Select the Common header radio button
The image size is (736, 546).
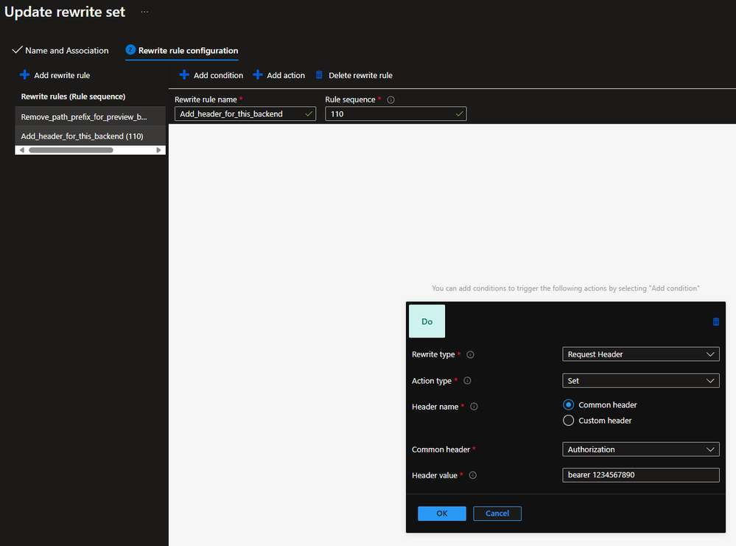(569, 405)
